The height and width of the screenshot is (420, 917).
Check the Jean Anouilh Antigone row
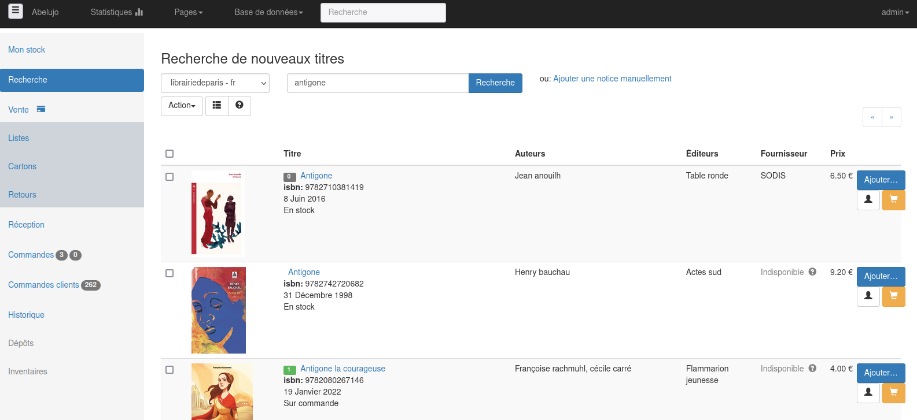point(170,177)
